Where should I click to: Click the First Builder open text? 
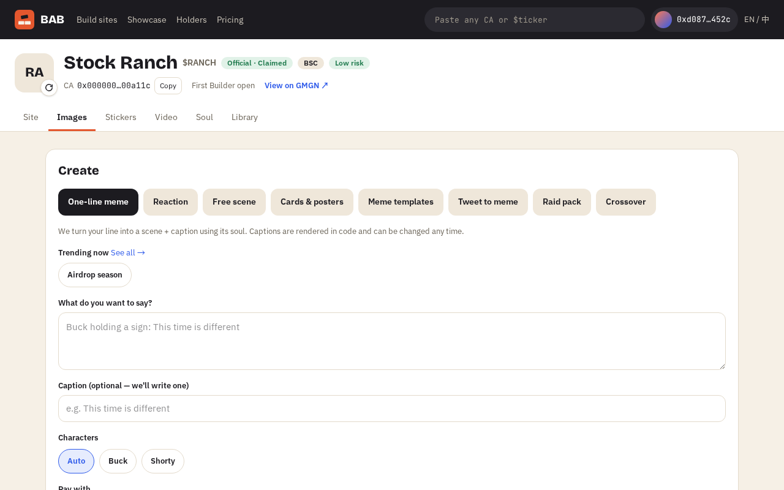tap(223, 86)
